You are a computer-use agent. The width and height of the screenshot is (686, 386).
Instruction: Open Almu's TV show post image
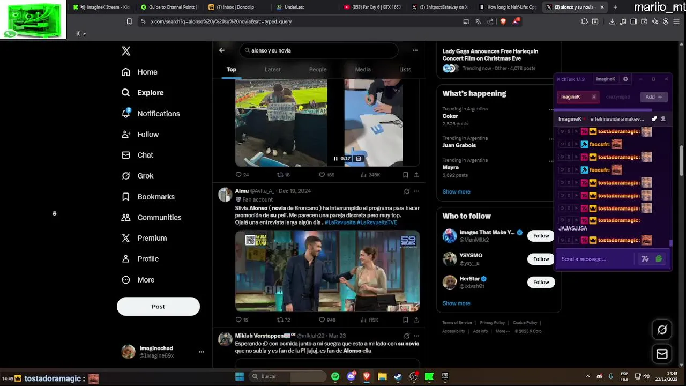pos(327,271)
